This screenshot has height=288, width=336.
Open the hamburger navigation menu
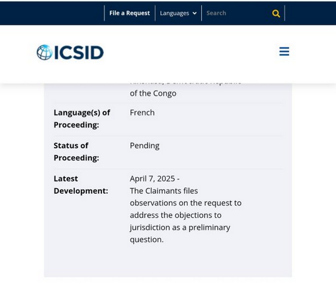click(x=284, y=52)
